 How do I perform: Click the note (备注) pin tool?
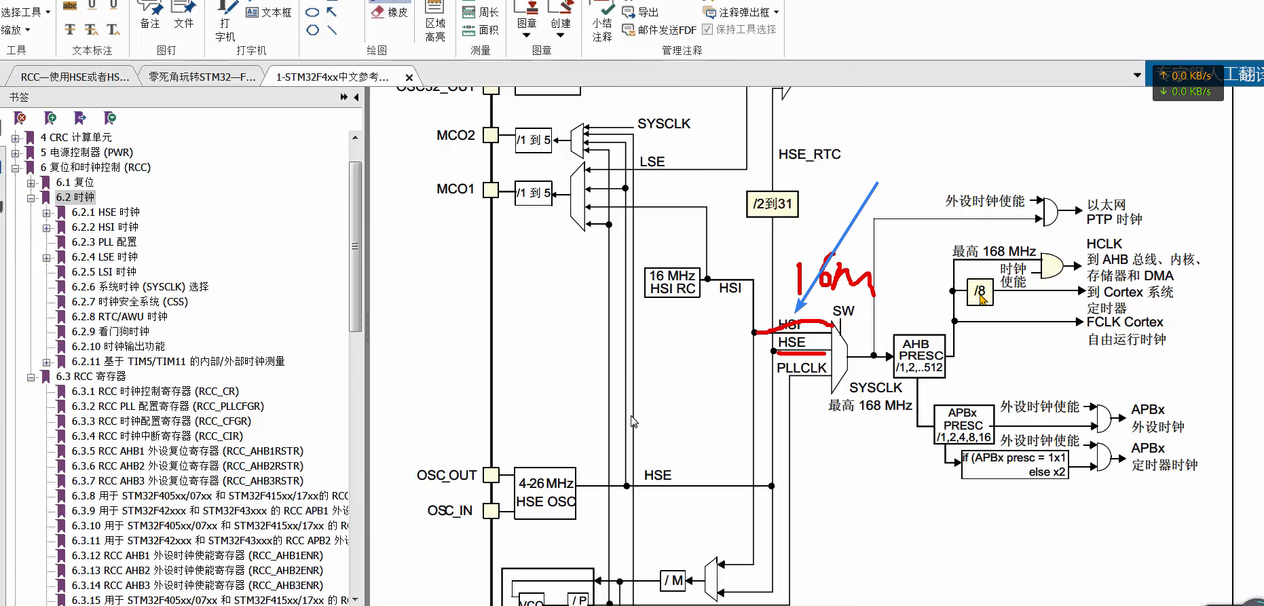(150, 15)
